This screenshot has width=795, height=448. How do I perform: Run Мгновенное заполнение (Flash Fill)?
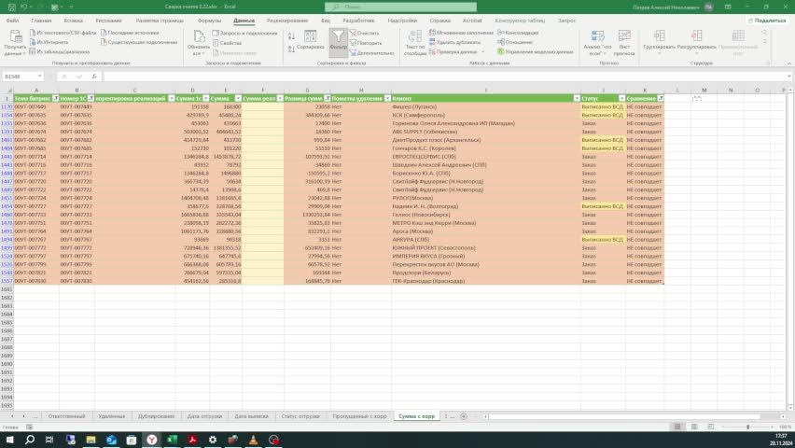point(461,33)
